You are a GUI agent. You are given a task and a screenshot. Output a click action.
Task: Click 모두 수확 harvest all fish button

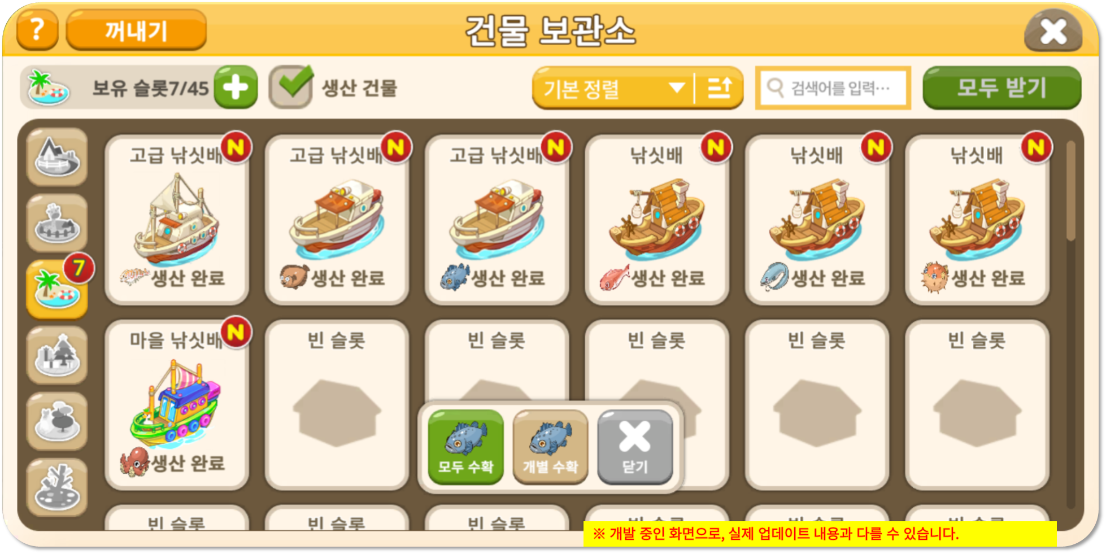466,447
